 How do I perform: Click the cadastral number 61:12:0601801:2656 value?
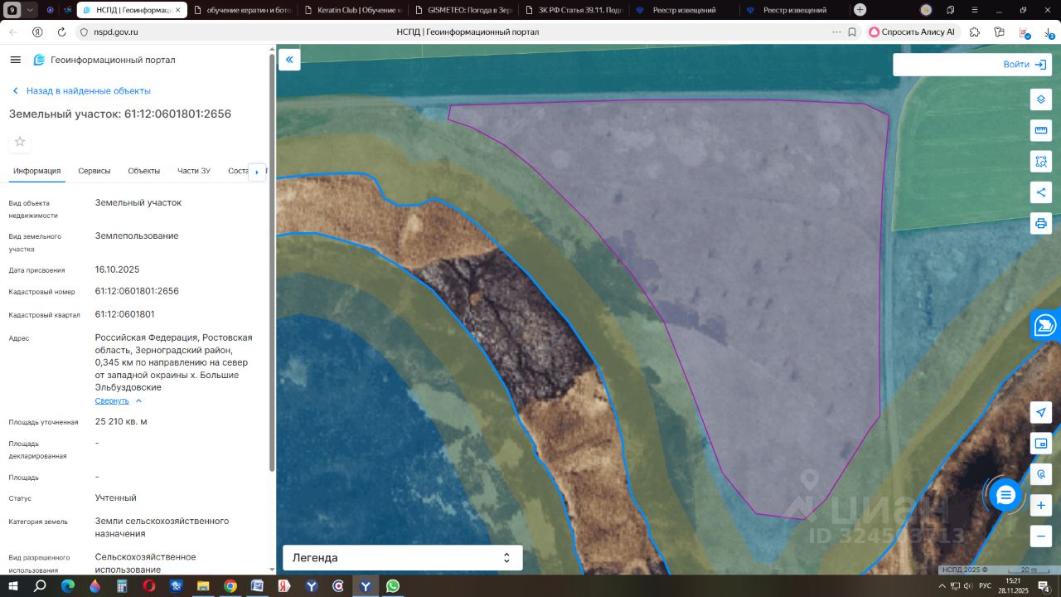tap(137, 291)
